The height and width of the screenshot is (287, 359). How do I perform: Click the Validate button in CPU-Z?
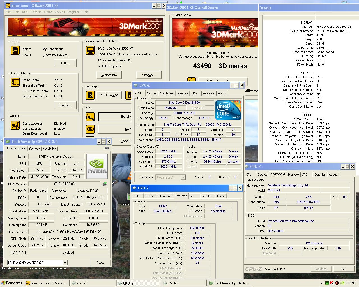tap(321, 269)
